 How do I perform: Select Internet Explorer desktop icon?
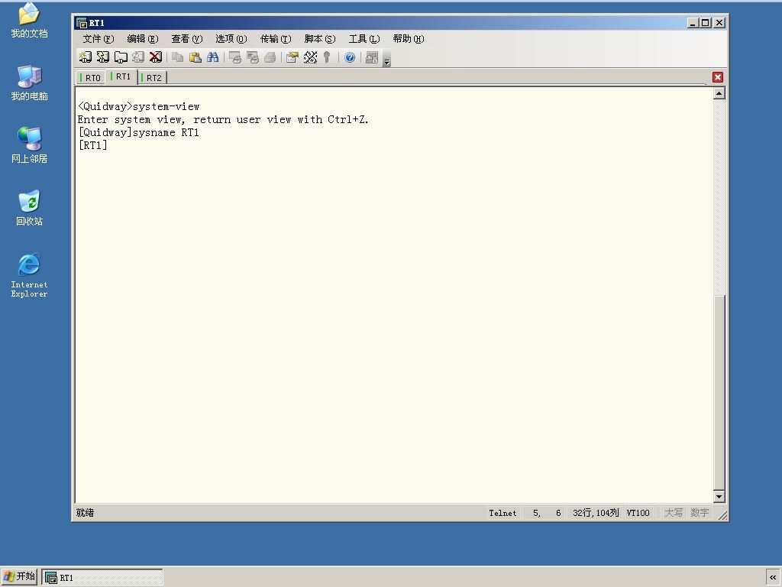coord(30,275)
